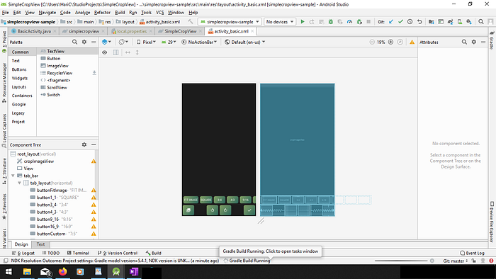Switch to SimpleCropView tab
496x279 pixels.
pyautogui.click(x=180, y=31)
